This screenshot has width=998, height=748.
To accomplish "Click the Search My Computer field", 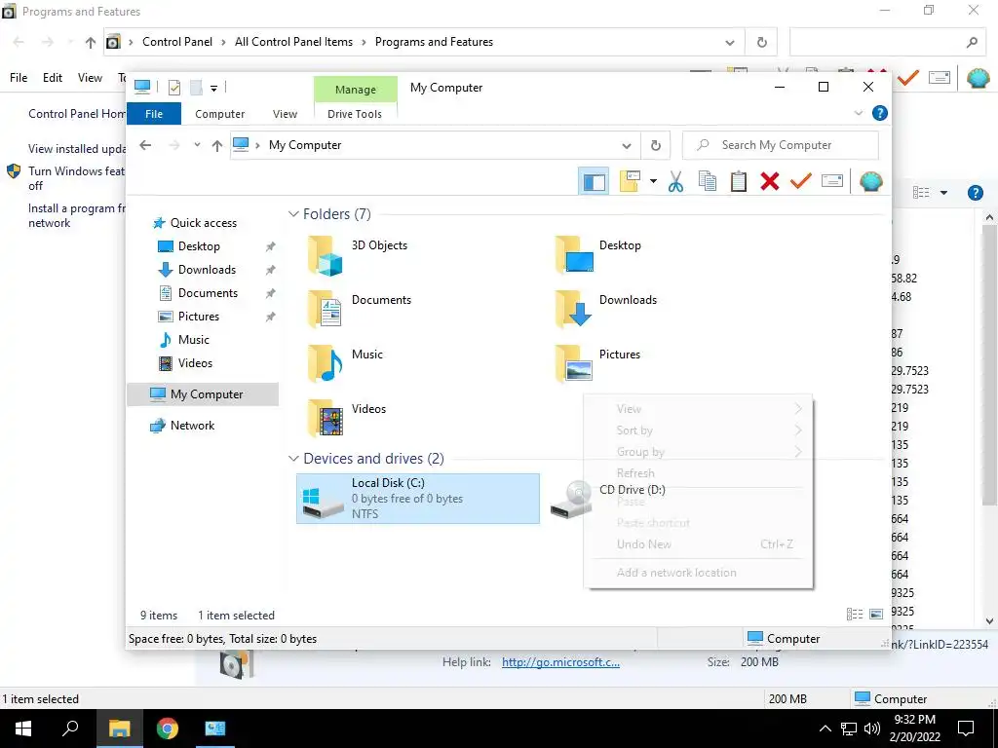I will (781, 145).
